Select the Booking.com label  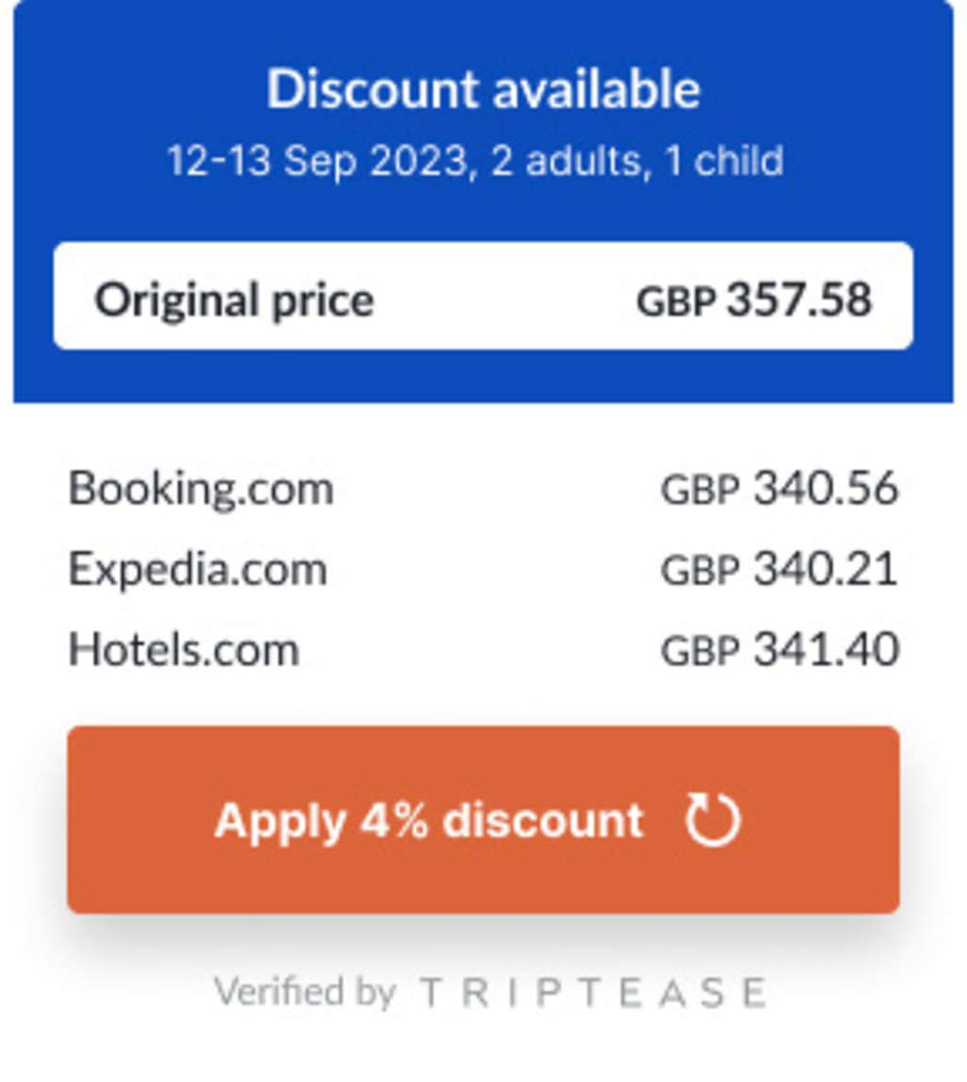[201, 489]
